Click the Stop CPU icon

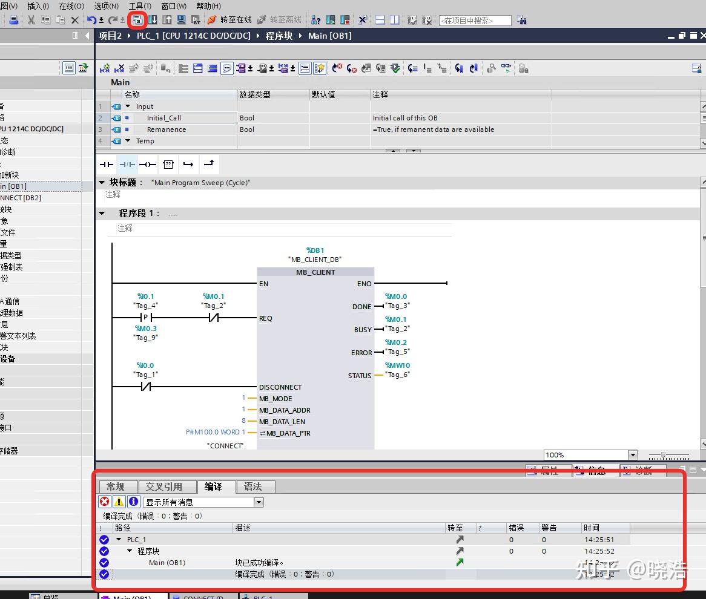pos(345,20)
